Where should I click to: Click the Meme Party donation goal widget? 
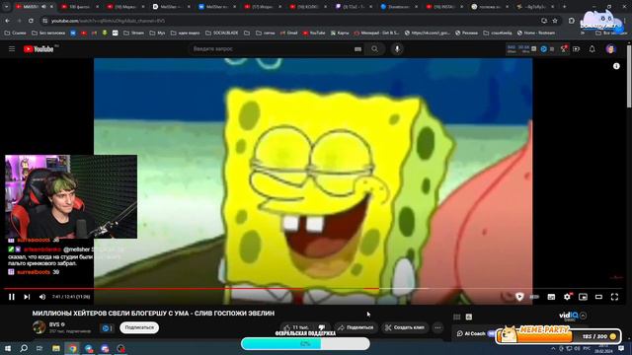coord(558,335)
